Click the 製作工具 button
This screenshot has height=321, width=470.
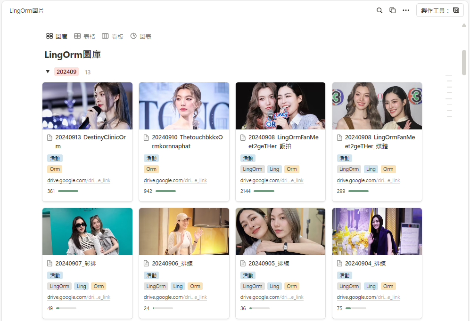[x=440, y=10]
